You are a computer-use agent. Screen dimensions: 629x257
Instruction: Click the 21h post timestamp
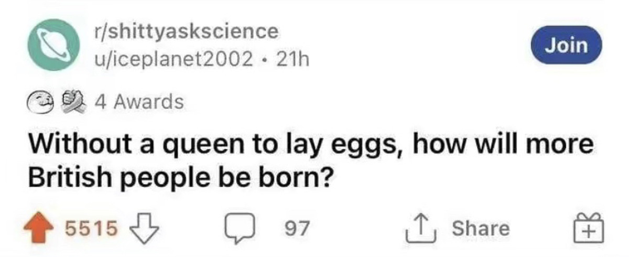click(294, 61)
